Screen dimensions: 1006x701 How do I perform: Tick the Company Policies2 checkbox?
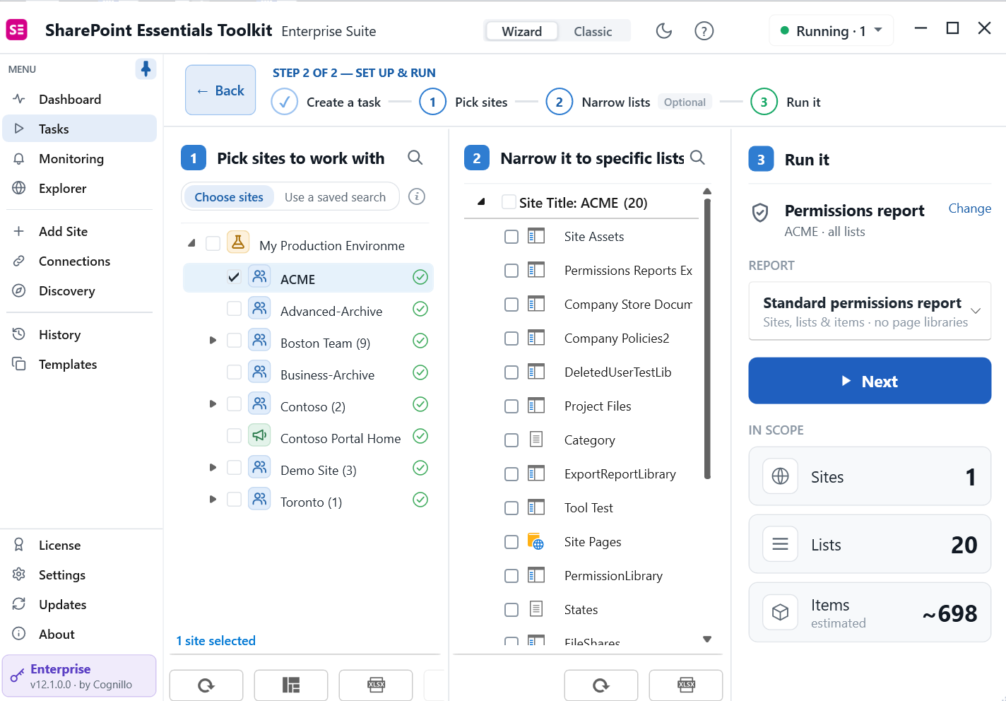511,338
